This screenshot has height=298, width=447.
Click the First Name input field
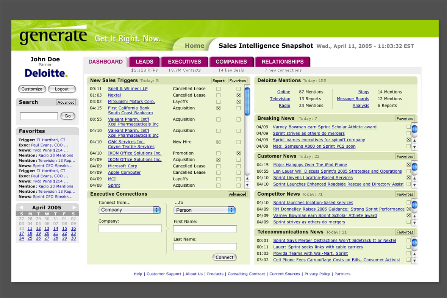coord(205,229)
